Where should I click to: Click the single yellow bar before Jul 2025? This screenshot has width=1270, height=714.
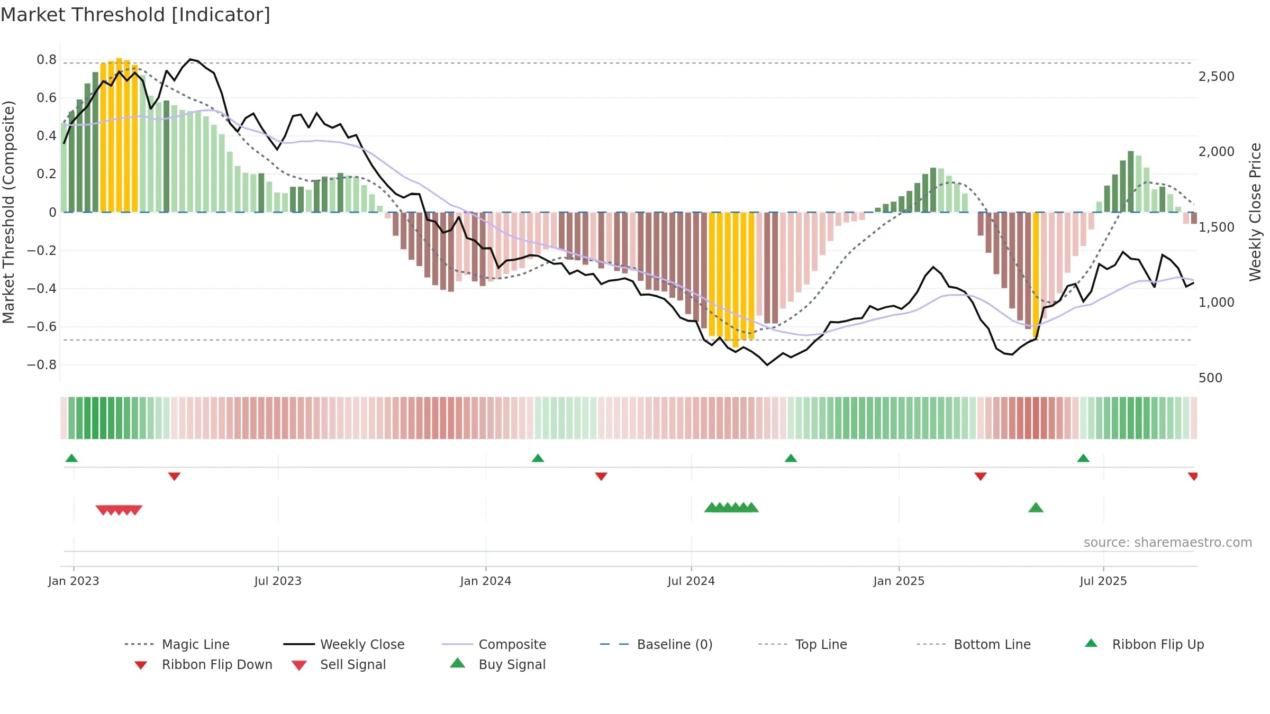click(x=1036, y=275)
